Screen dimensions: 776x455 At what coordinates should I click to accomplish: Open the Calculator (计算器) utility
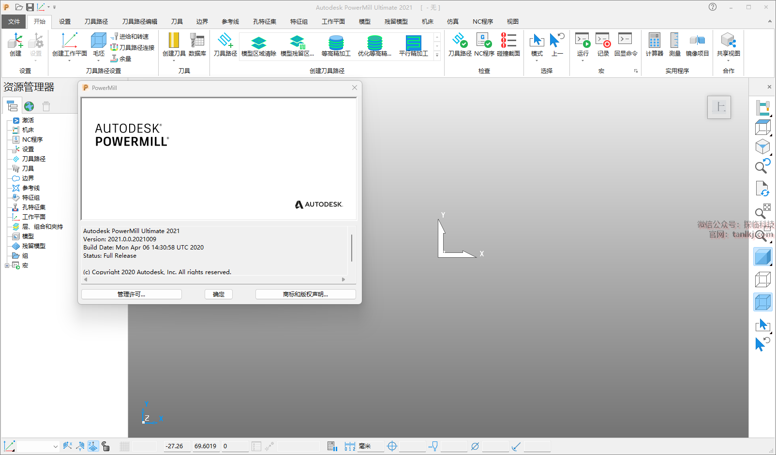point(654,44)
